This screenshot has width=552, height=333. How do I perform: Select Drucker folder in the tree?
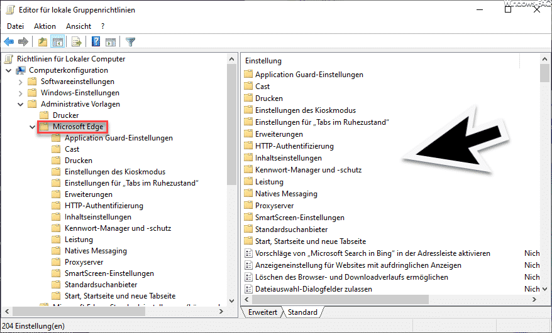pyautogui.click(x=65, y=115)
